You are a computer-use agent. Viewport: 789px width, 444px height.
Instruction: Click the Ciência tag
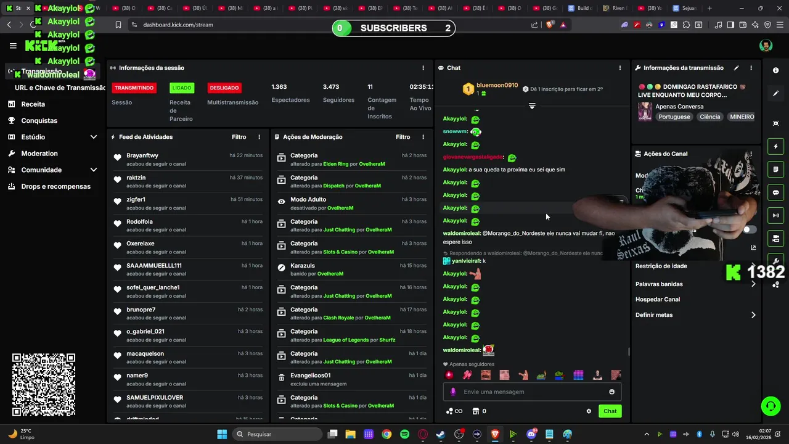pyautogui.click(x=709, y=117)
